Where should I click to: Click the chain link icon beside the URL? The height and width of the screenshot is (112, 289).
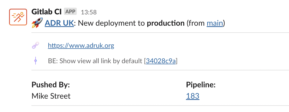pos(36,45)
